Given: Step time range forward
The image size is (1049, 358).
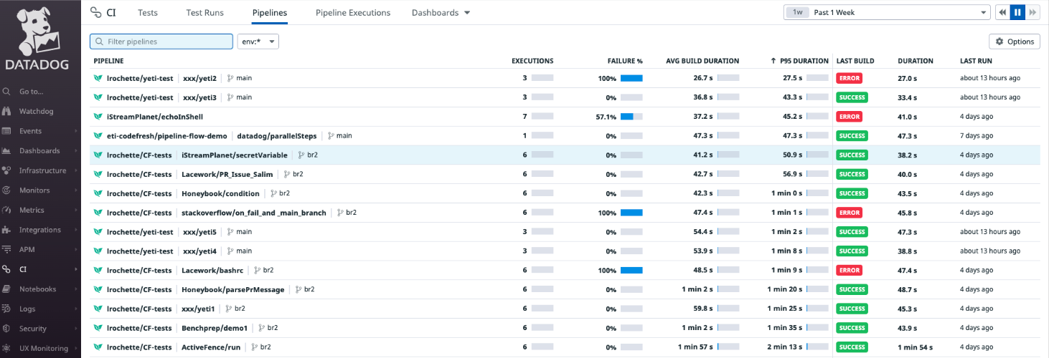Looking at the screenshot, I should (1032, 13).
